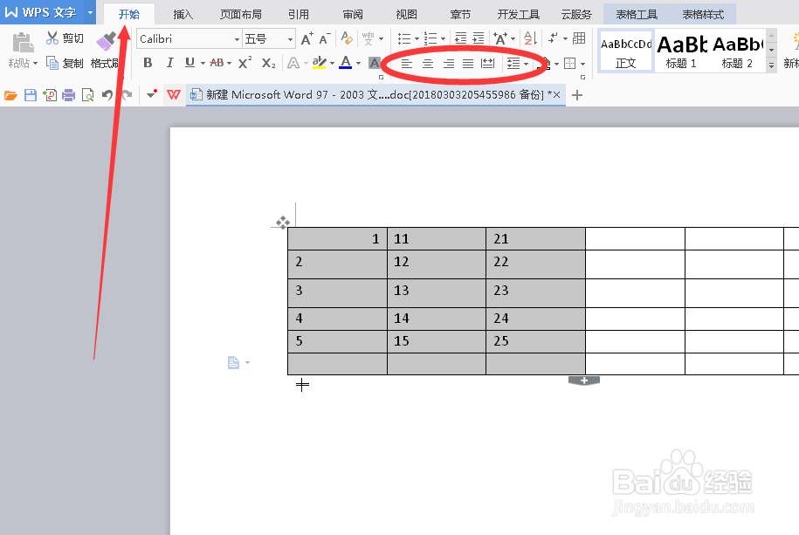Image resolution: width=799 pixels, height=535 pixels.
Task: Switch to the 插入 ribbon tab
Action: 182,13
